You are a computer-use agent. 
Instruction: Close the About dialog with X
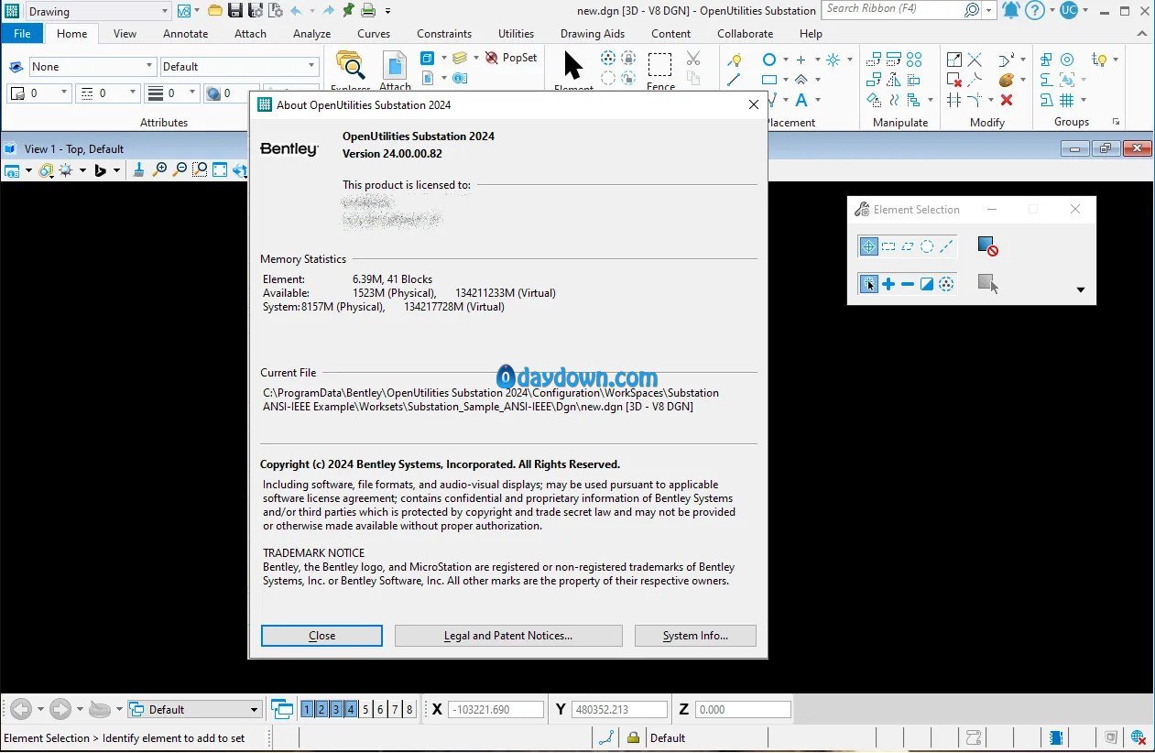753,104
